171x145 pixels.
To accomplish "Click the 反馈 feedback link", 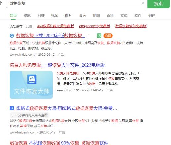I will tap(29, 26).
